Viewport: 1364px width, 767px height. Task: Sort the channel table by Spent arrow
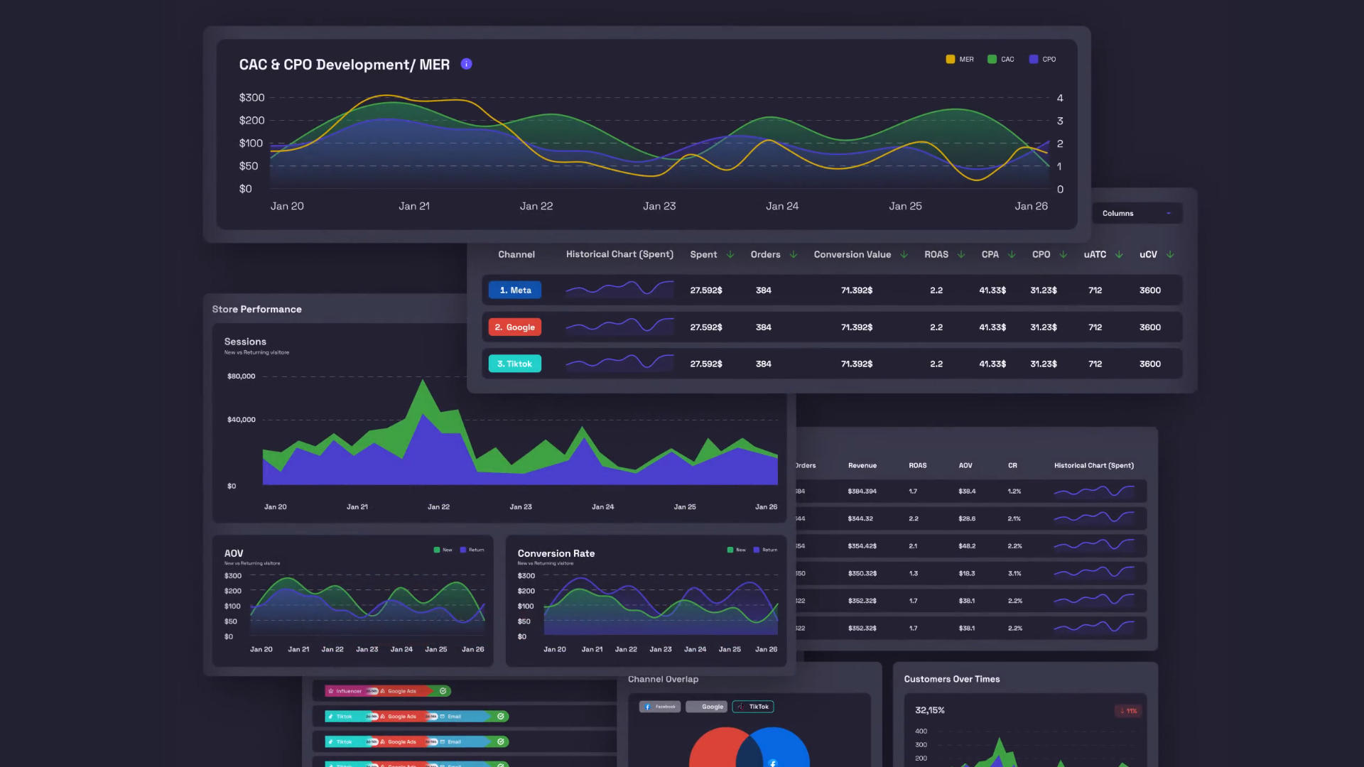[730, 254]
